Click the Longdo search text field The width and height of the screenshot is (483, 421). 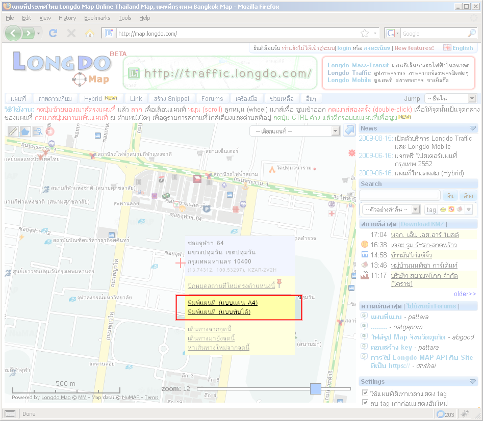(400, 195)
